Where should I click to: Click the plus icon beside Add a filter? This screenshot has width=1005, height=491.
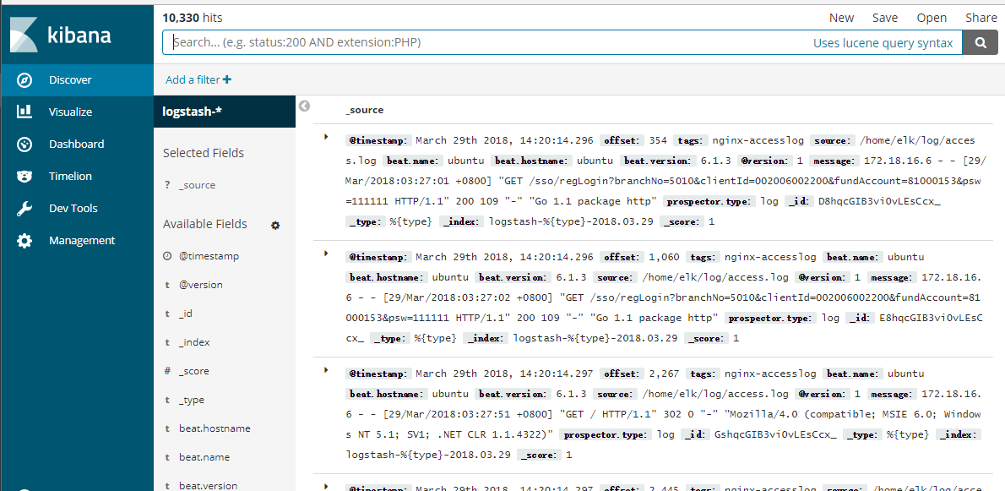(x=227, y=80)
